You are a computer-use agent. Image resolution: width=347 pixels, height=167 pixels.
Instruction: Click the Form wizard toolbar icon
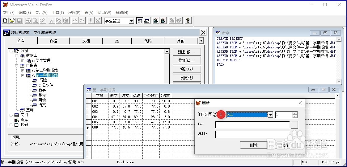[156, 21]
